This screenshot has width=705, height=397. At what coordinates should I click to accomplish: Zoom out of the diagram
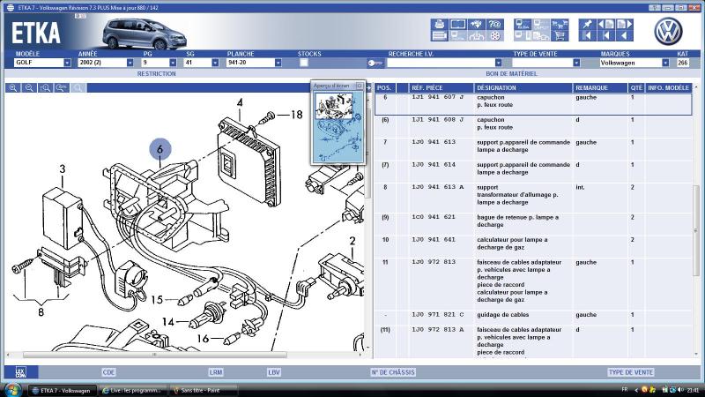(x=29, y=87)
